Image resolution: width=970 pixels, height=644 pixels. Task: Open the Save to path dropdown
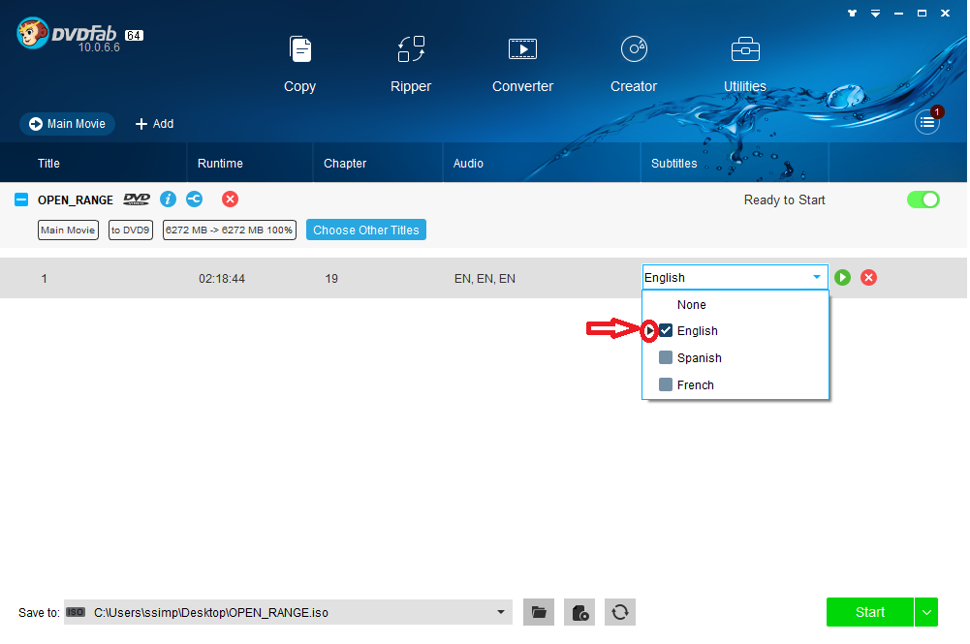point(500,612)
